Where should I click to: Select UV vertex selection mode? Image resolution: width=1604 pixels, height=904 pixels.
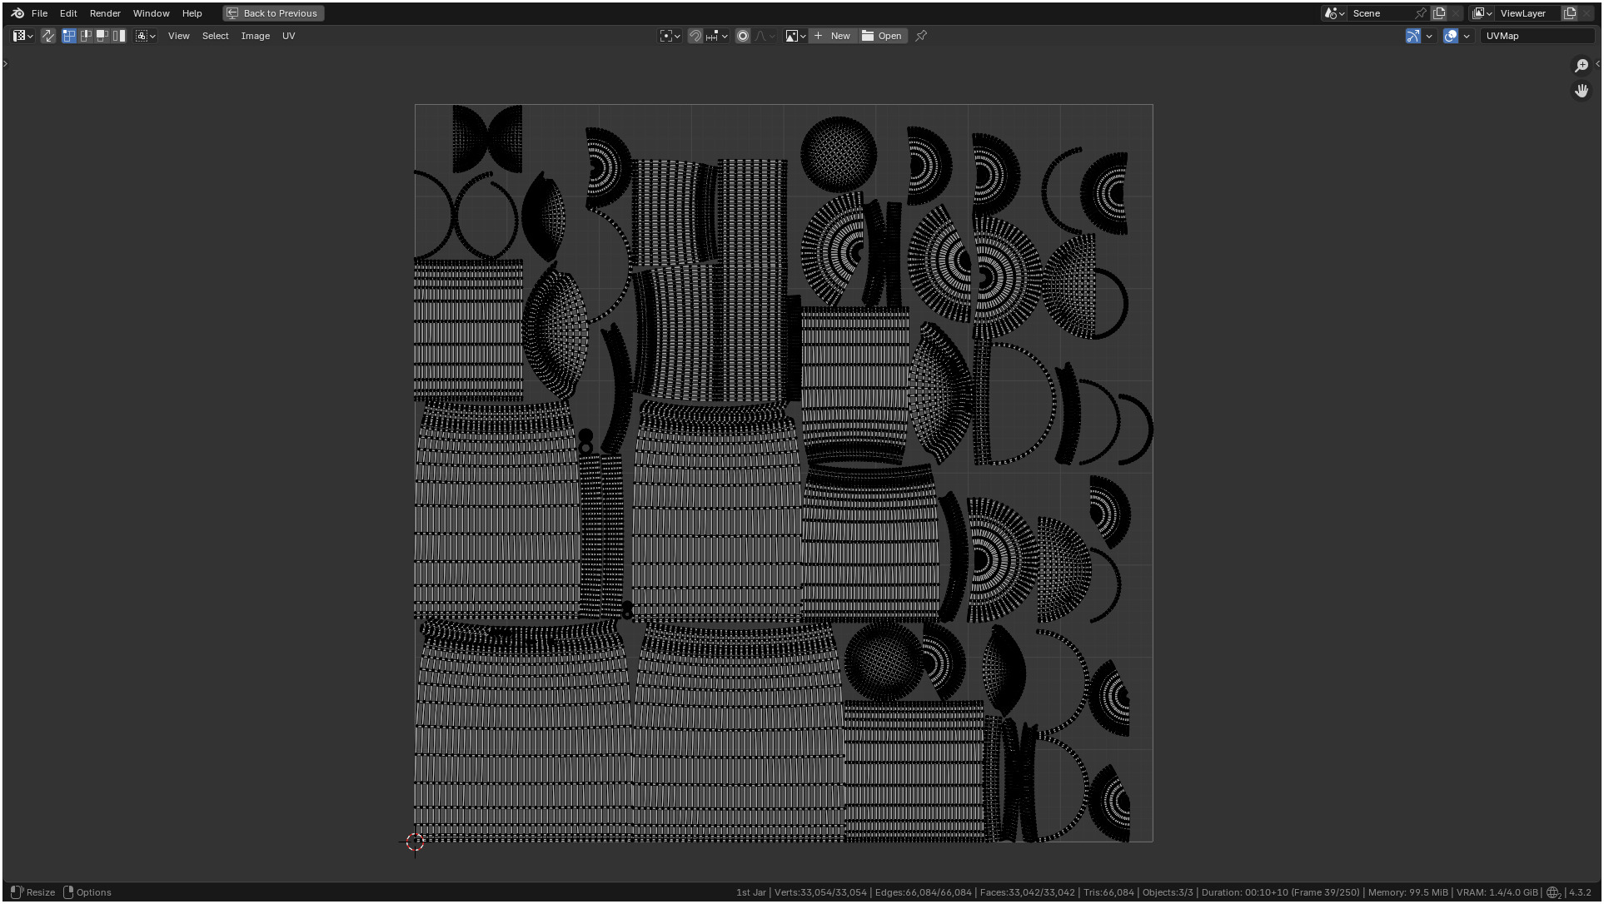pyautogui.click(x=69, y=36)
